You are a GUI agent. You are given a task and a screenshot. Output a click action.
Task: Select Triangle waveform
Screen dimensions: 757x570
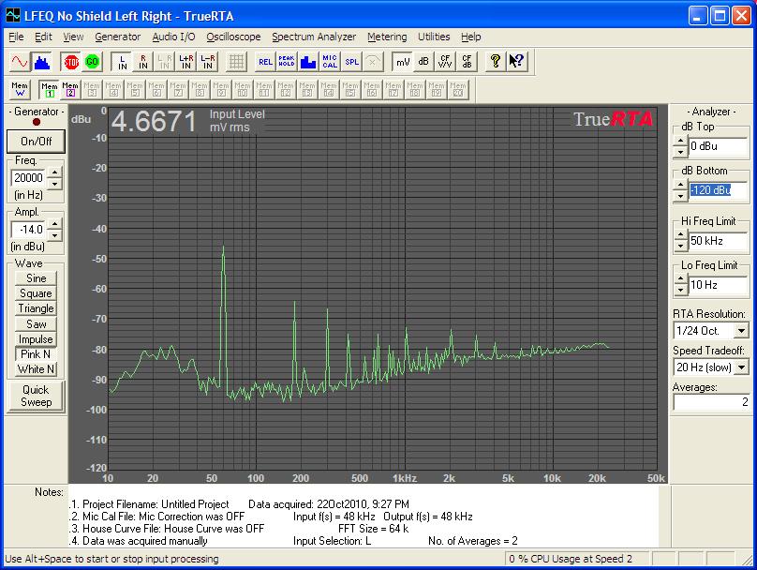pyautogui.click(x=36, y=308)
